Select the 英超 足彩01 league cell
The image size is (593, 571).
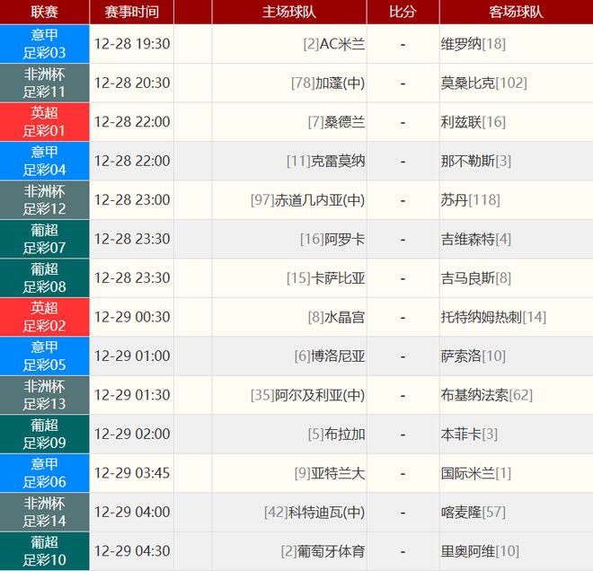pyautogui.click(x=44, y=122)
